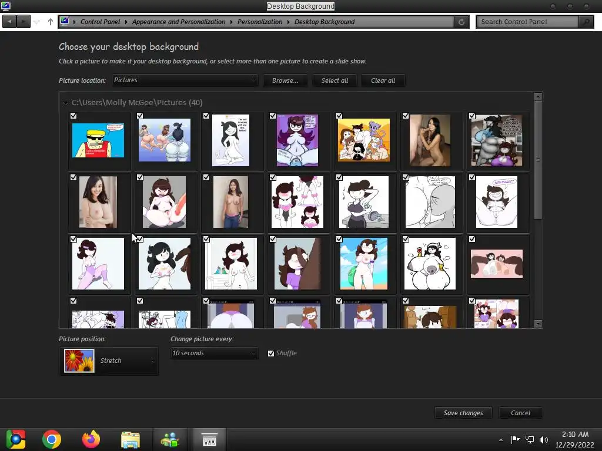The width and height of the screenshot is (602, 451).
Task: Go back with the Back arrow button
Action: 9,22
